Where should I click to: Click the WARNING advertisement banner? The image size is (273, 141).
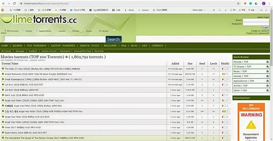(x=251, y=122)
